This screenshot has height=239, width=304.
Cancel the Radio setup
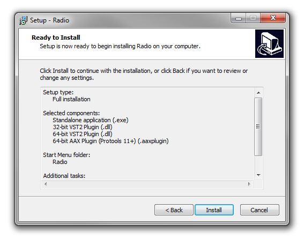259,210
